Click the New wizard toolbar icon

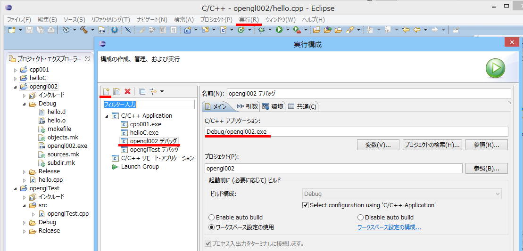pyautogui.click(x=12, y=30)
